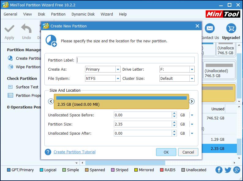This screenshot has width=243, height=181.
Task: Increase Unallocated Space Before value
Action: pos(174,113)
